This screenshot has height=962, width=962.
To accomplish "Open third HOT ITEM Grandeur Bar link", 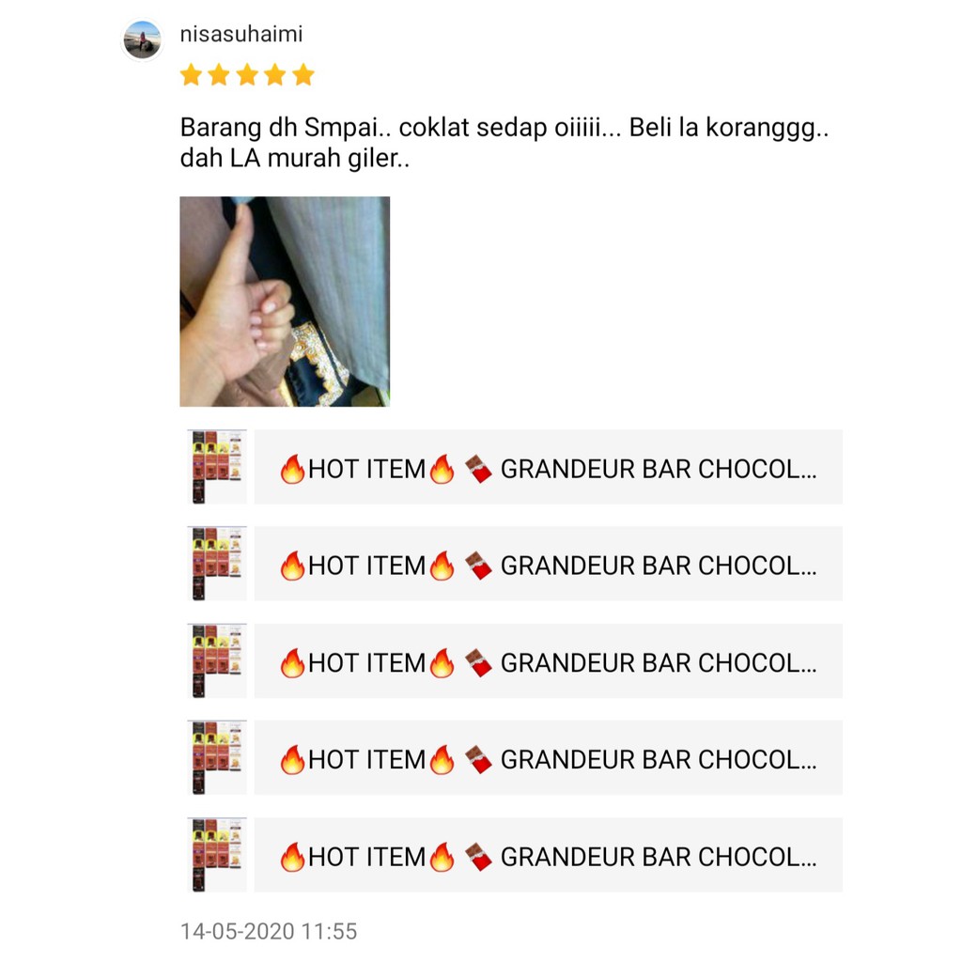I will click(x=549, y=660).
